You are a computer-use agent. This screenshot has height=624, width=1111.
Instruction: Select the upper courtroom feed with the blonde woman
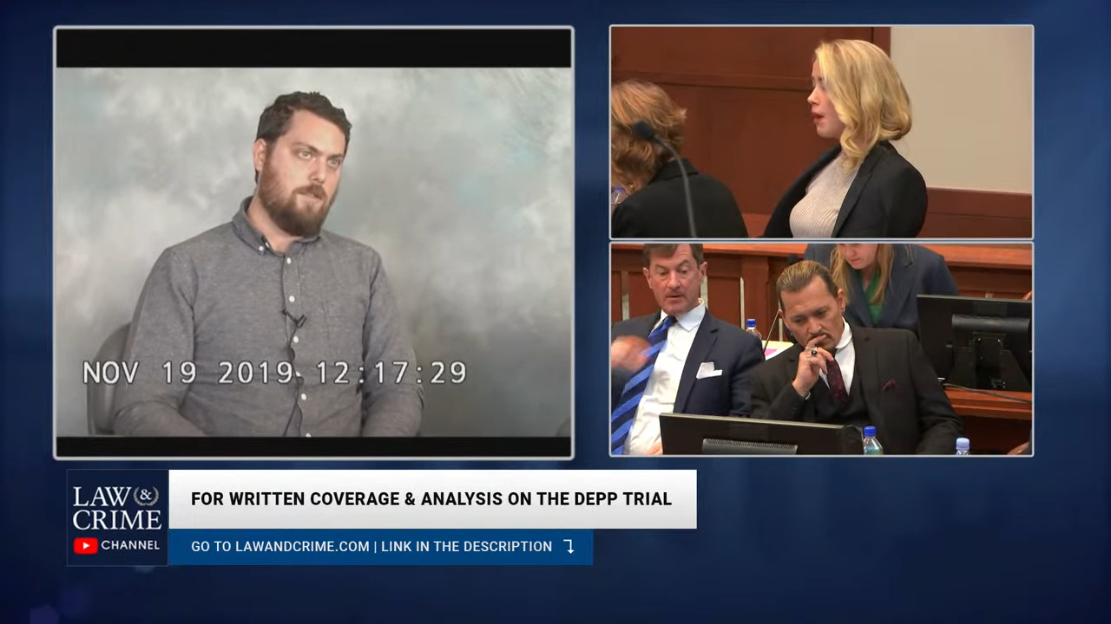(x=821, y=132)
